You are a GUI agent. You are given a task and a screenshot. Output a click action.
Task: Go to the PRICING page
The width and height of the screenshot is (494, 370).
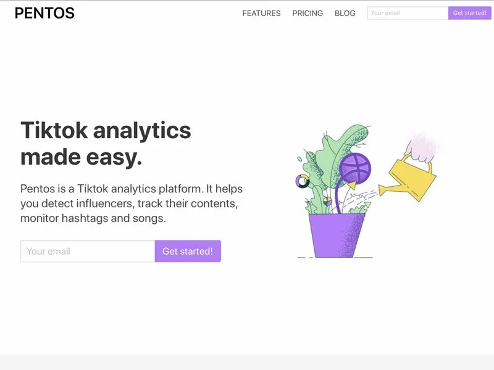point(308,13)
